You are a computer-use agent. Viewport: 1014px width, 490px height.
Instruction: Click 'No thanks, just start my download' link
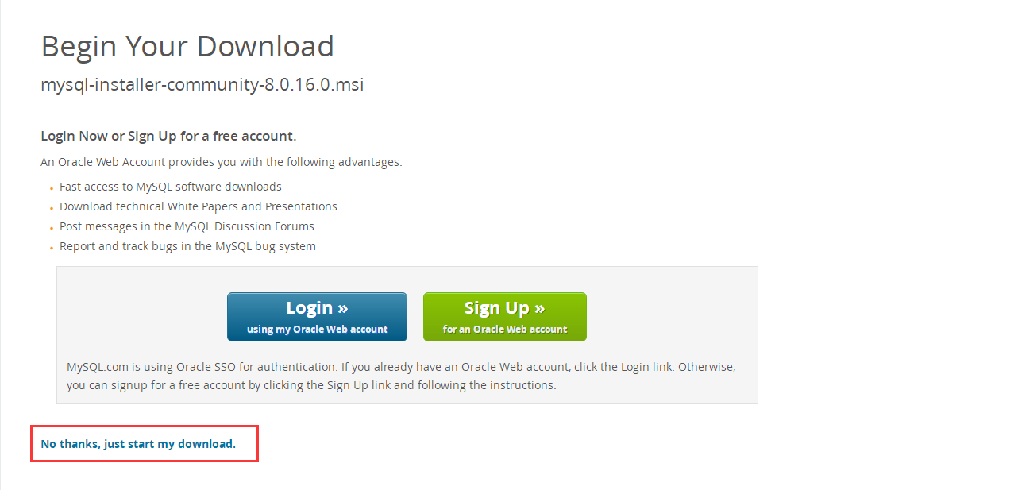[138, 444]
